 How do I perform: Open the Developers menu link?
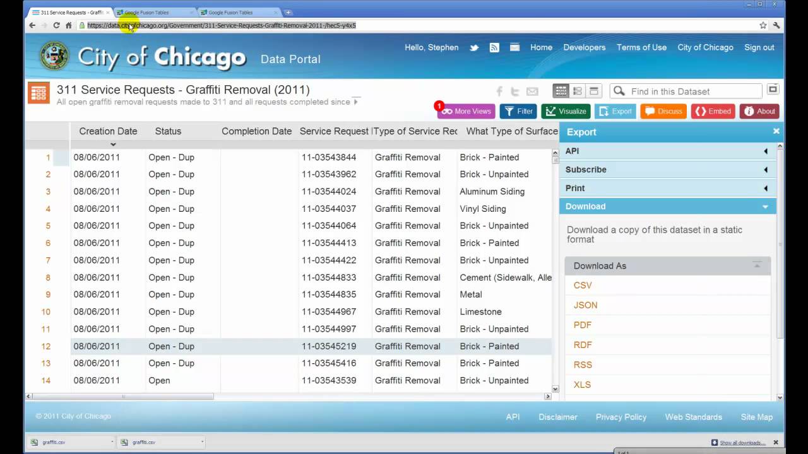(584, 47)
